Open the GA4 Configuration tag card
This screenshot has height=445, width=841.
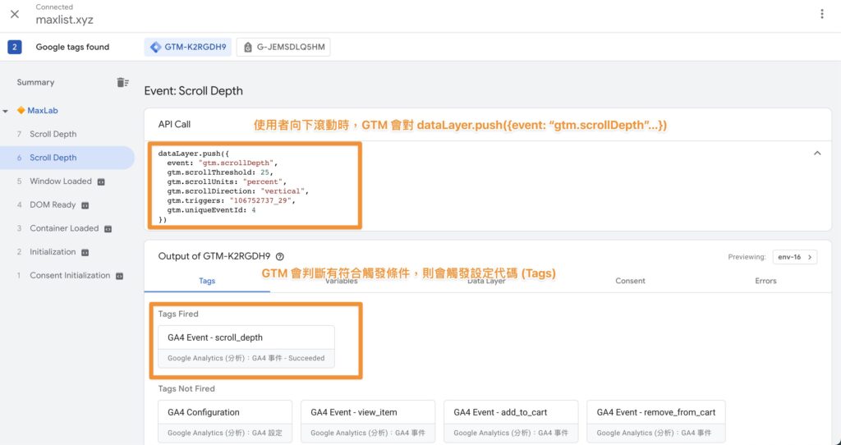click(225, 421)
